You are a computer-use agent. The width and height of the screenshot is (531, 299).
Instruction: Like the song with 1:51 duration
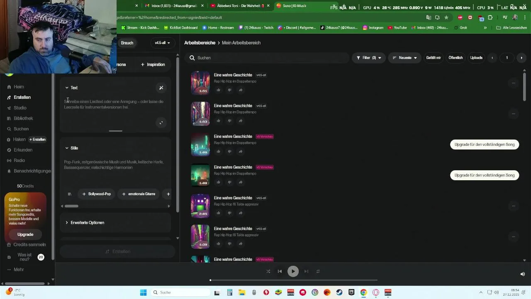[219, 90]
